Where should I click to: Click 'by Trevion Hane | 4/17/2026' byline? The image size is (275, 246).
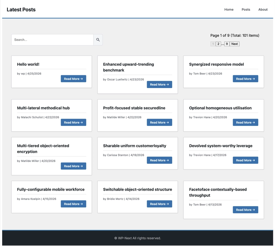(208, 155)
